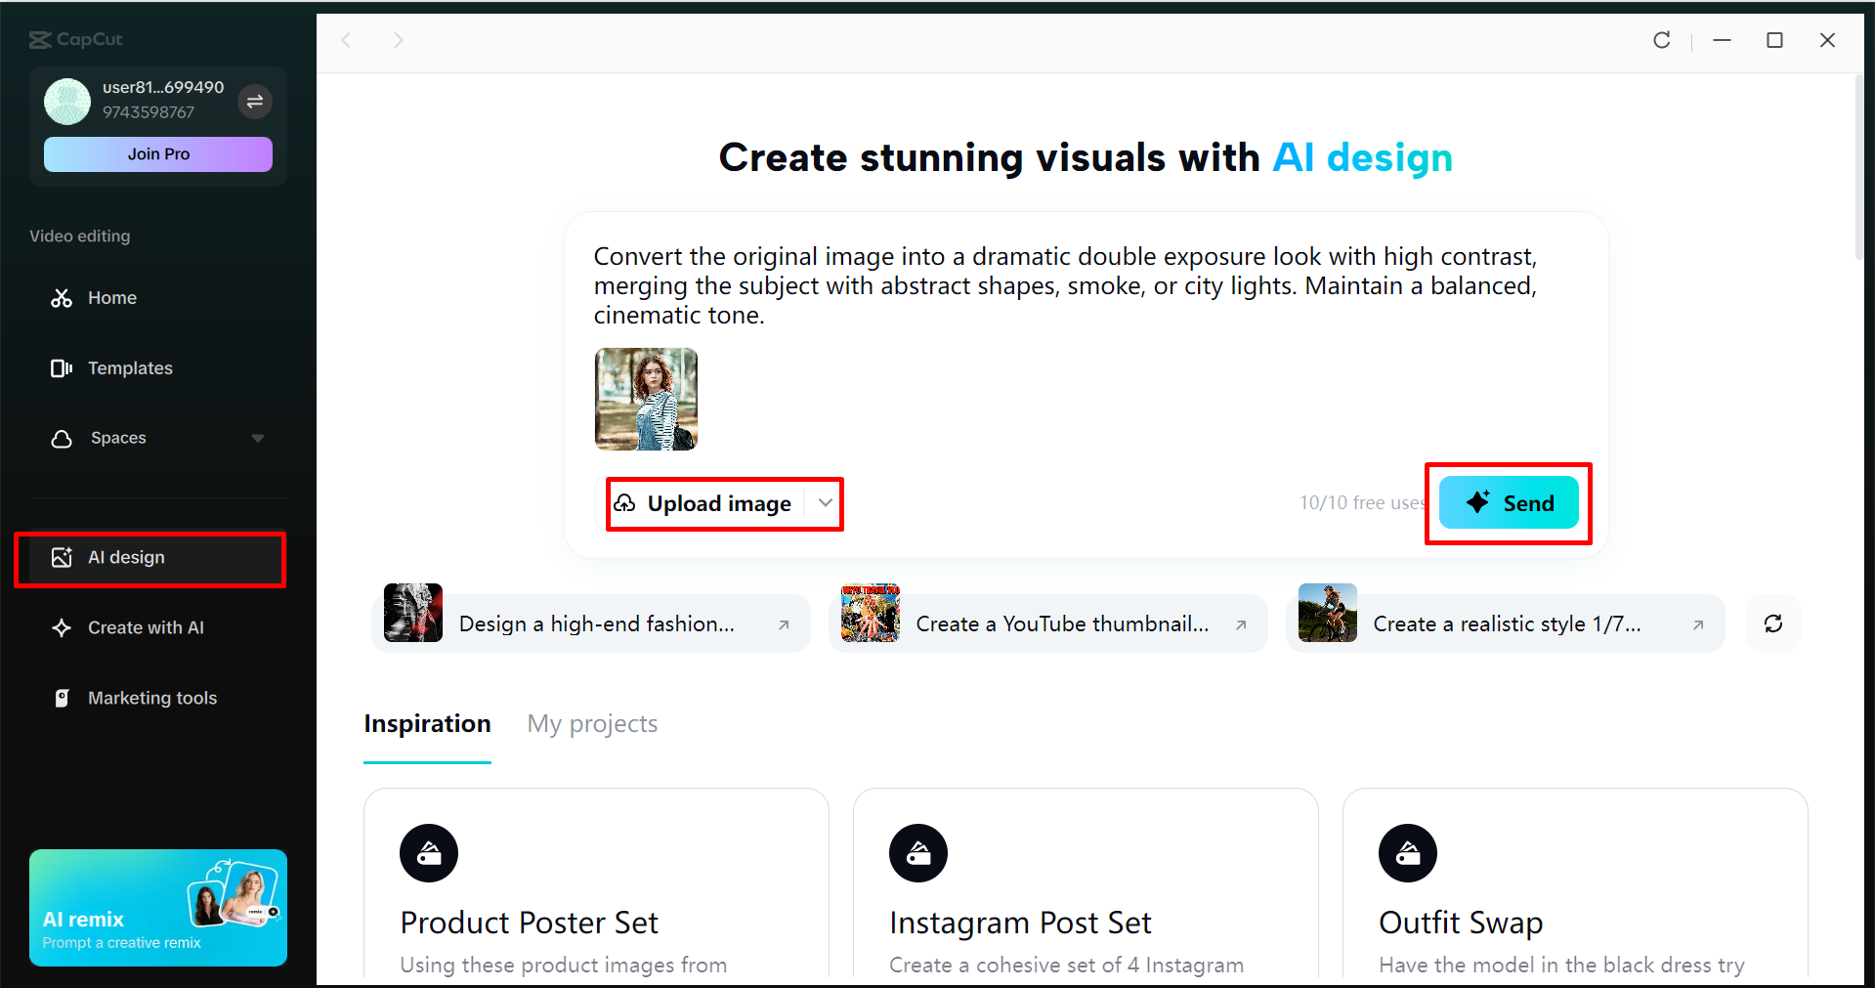Click the back navigation arrow
Screen dimensions: 1875x988
click(x=347, y=40)
